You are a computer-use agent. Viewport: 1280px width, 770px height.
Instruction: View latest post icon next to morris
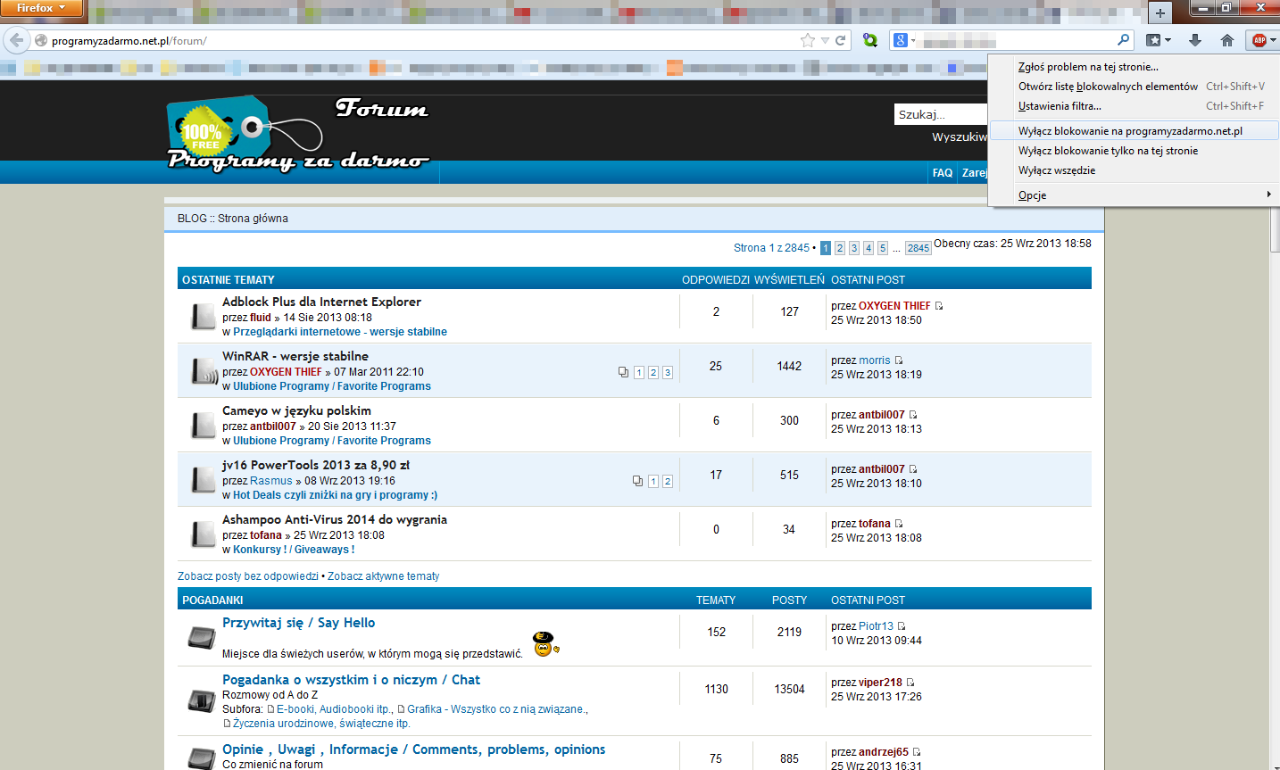(899, 360)
